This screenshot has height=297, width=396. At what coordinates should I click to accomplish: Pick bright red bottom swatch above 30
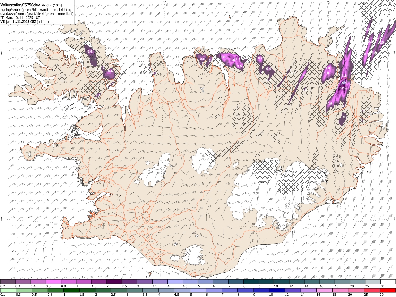point(388,290)
